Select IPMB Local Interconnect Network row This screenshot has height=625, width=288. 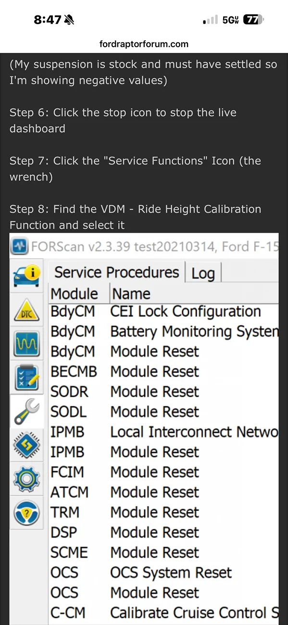[163, 432]
